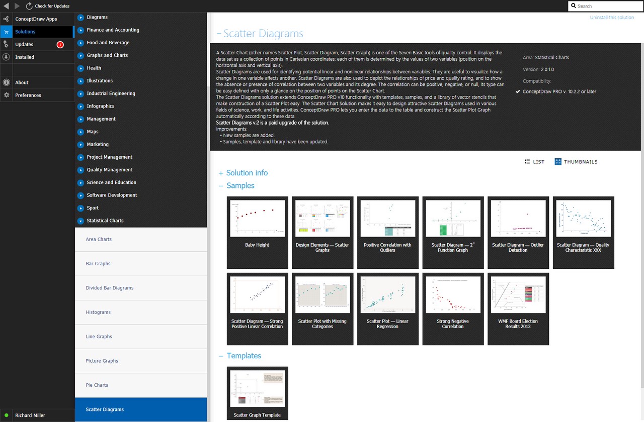
Task: Switch to LIST view
Action: point(534,162)
